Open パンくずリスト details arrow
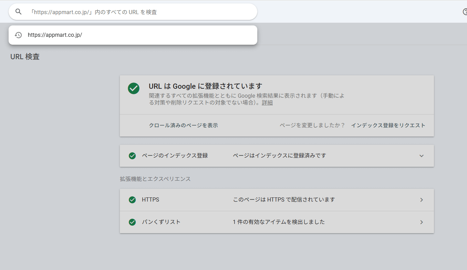The height and width of the screenshot is (270, 467). tap(422, 222)
